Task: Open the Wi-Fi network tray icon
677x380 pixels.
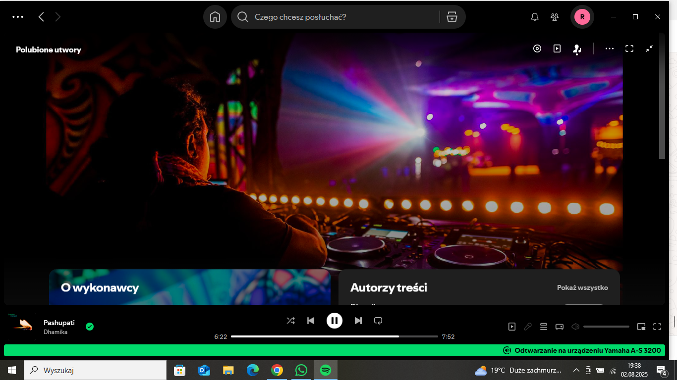Action: click(x=613, y=370)
